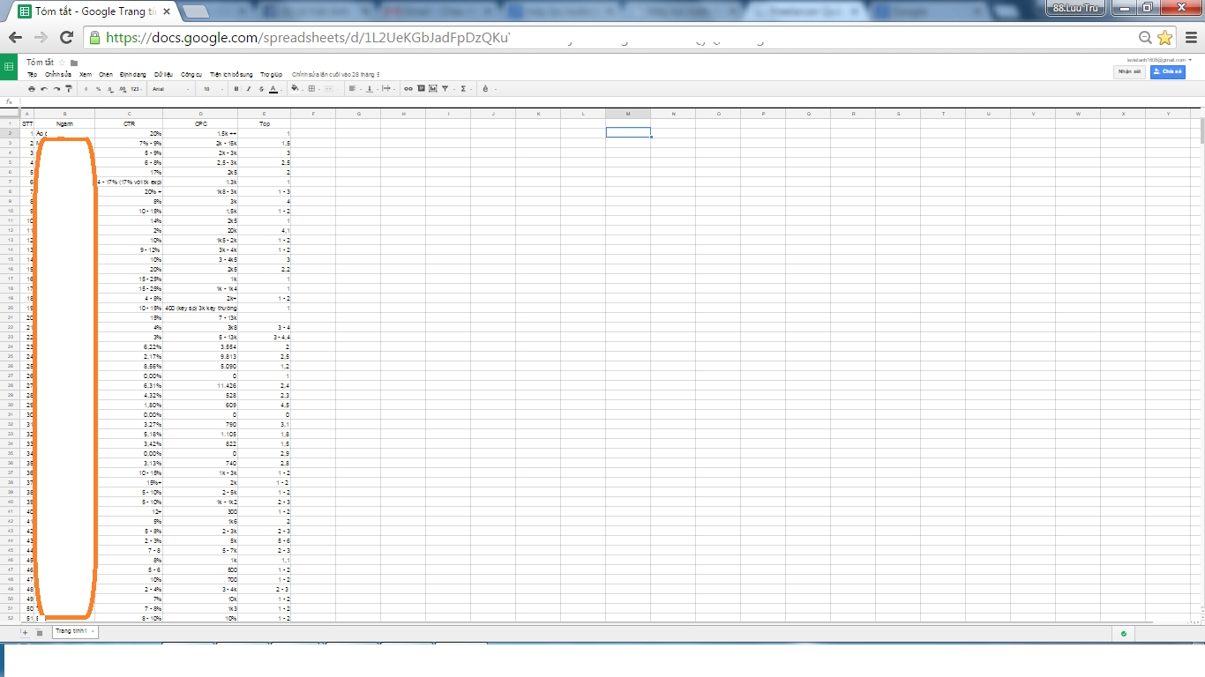The width and height of the screenshot is (1205, 677).
Task: Open the 123 number format dropdown
Action: (136, 89)
